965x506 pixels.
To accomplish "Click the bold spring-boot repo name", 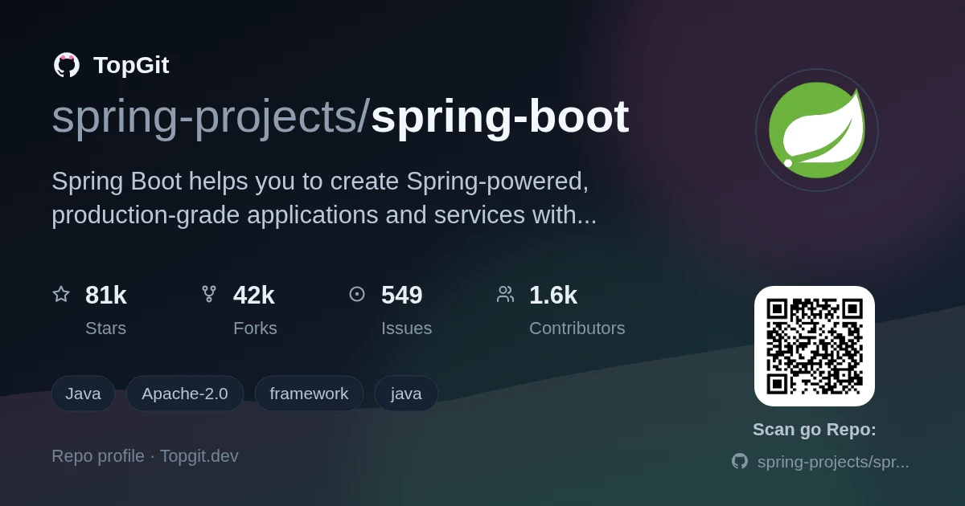I will [x=499, y=117].
